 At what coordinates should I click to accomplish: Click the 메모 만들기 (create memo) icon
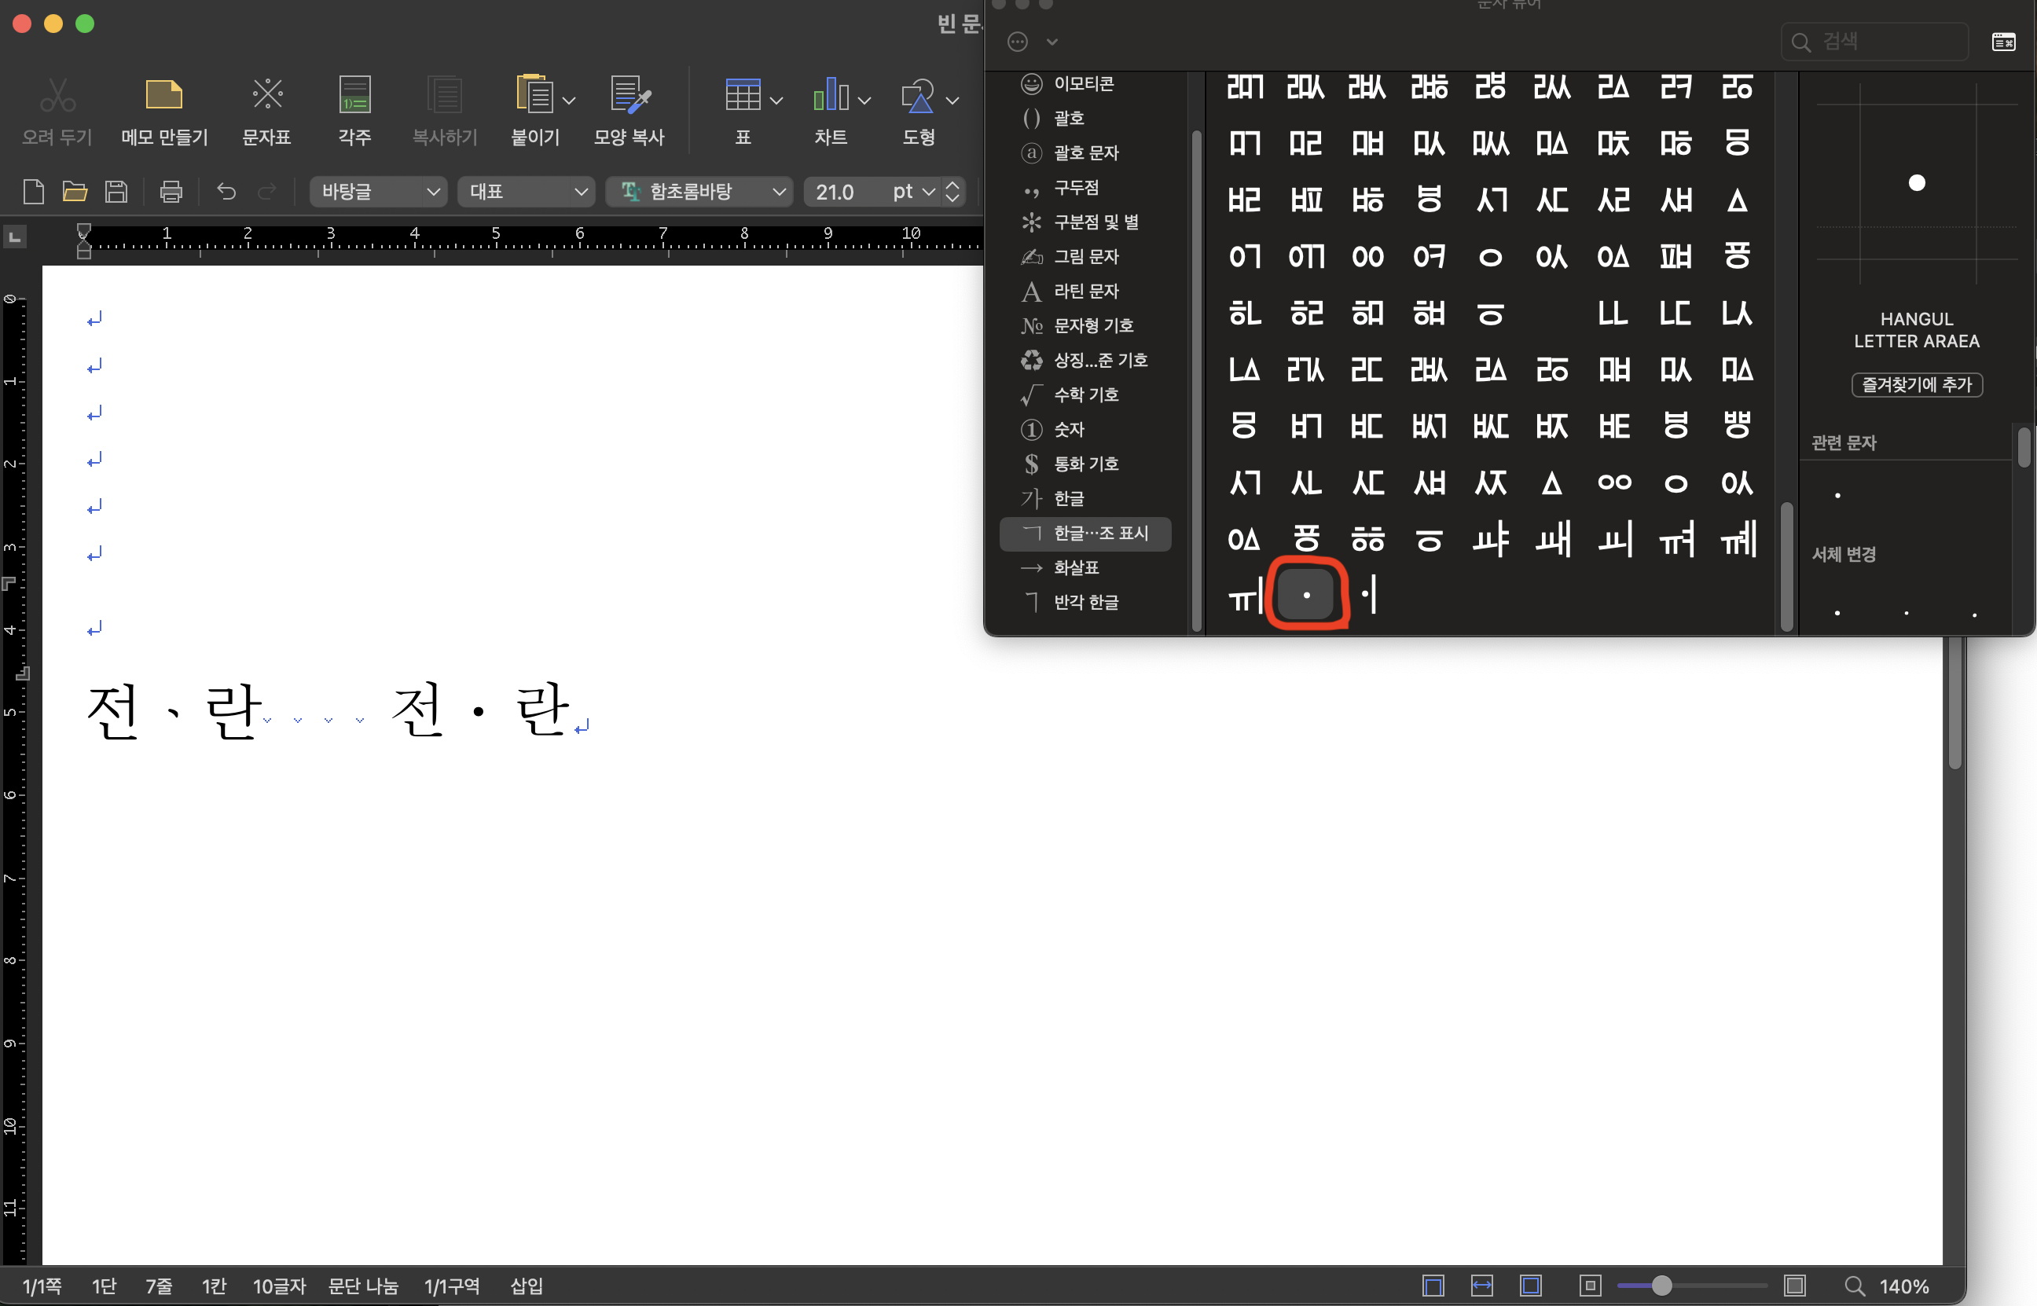[163, 95]
